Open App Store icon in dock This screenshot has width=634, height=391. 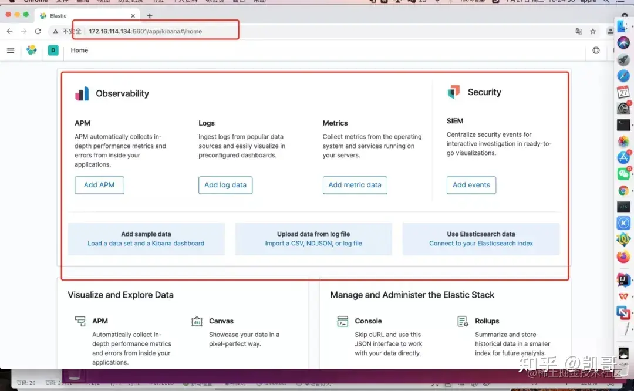[623, 157]
